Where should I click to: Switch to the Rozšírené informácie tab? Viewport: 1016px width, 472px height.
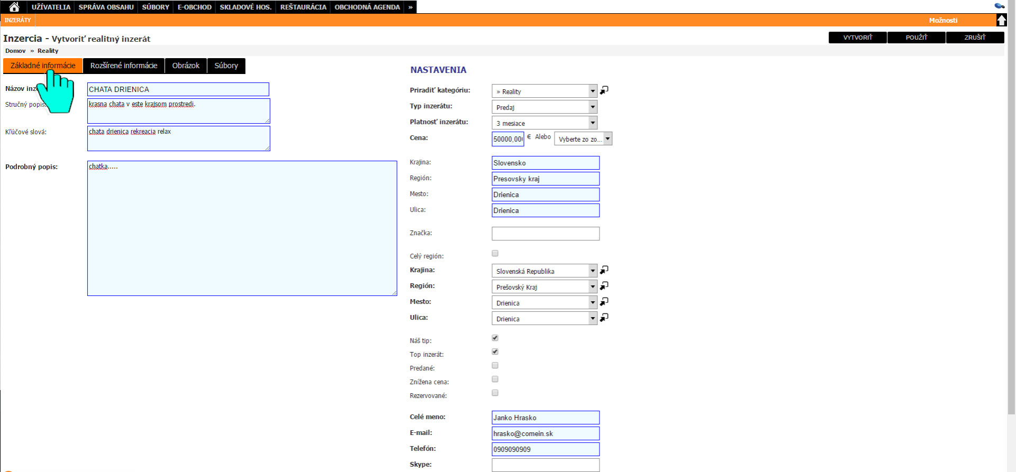click(x=124, y=66)
